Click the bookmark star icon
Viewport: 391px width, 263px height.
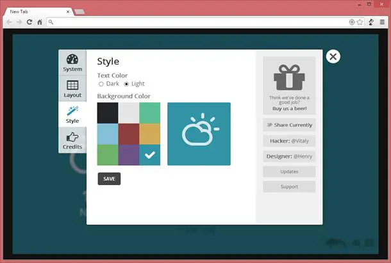pyautogui.click(x=360, y=22)
